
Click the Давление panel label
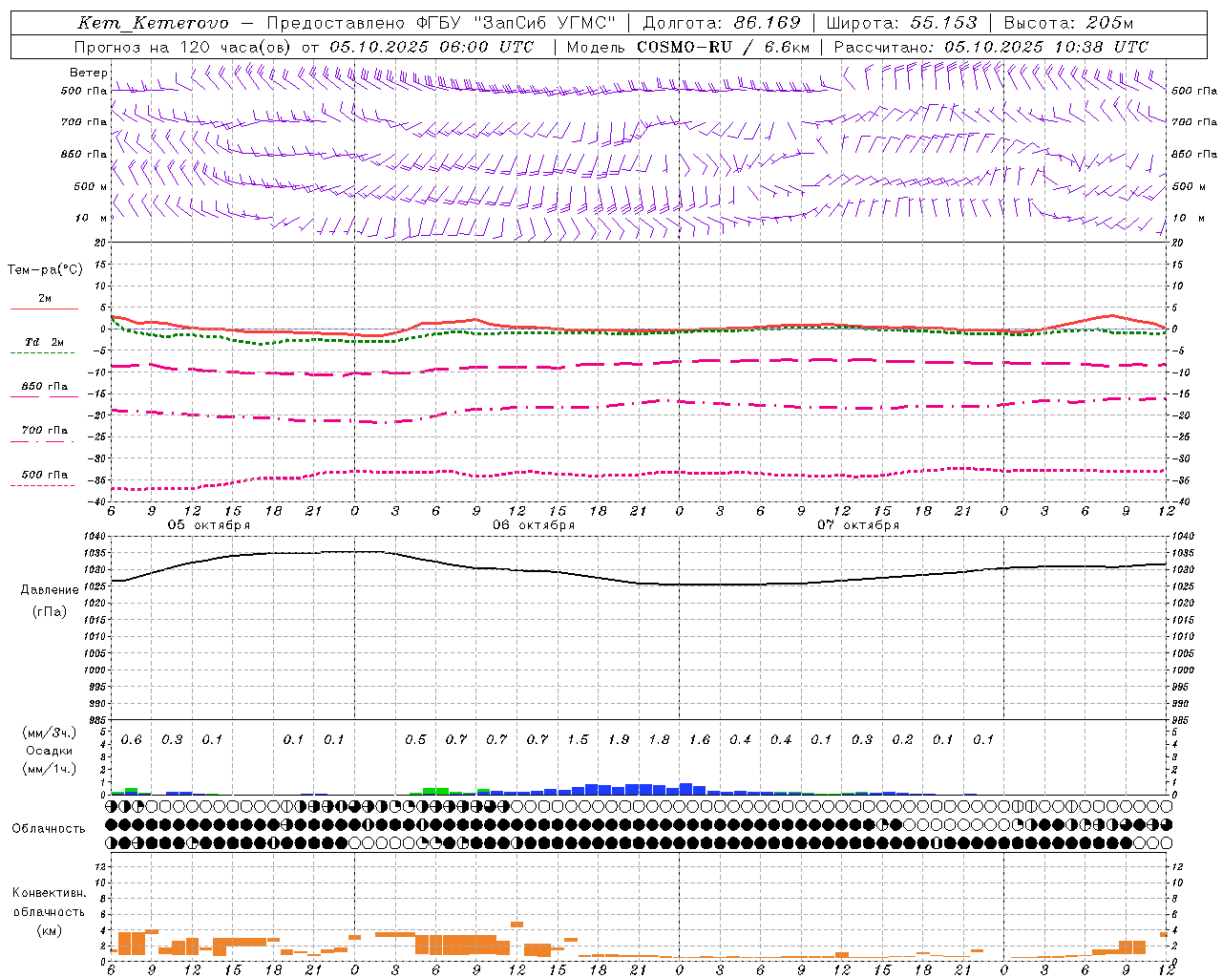50,590
